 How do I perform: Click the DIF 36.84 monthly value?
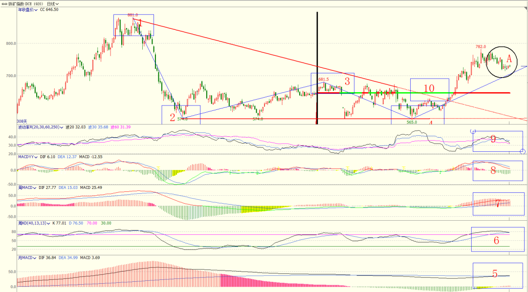(x=48, y=258)
